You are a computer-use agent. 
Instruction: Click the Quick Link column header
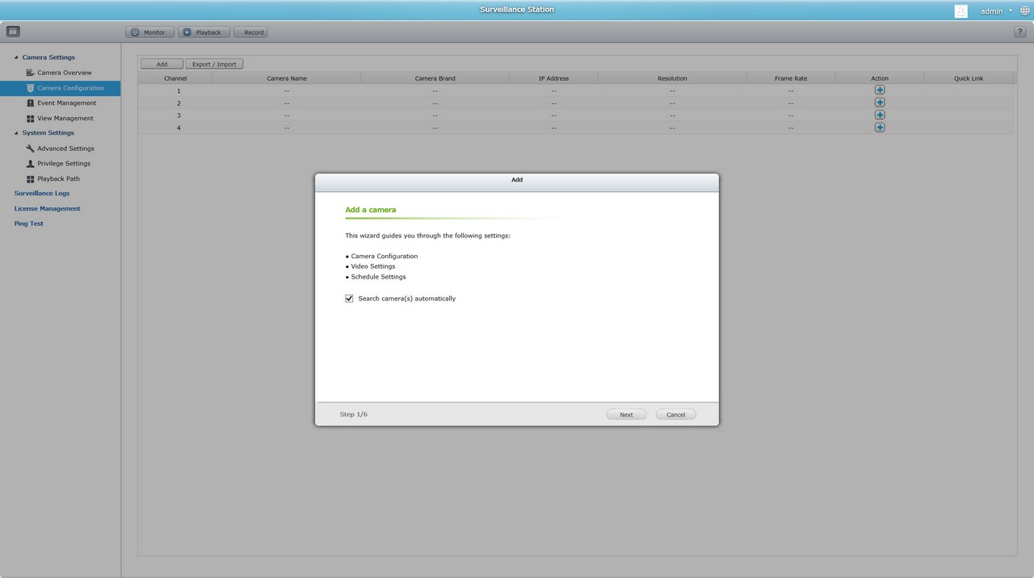[x=968, y=78]
